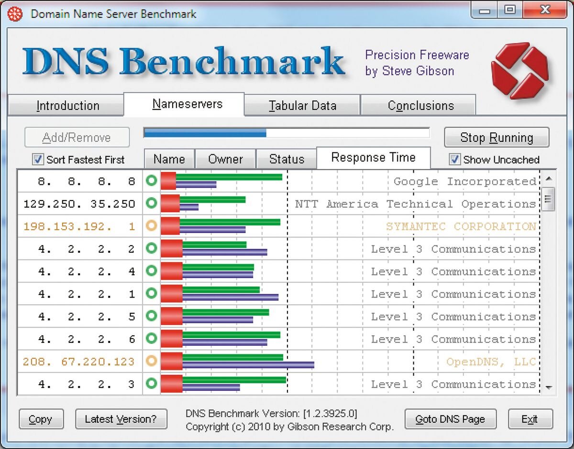Click the green status dot next to 4.2.2.3

click(x=152, y=384)
